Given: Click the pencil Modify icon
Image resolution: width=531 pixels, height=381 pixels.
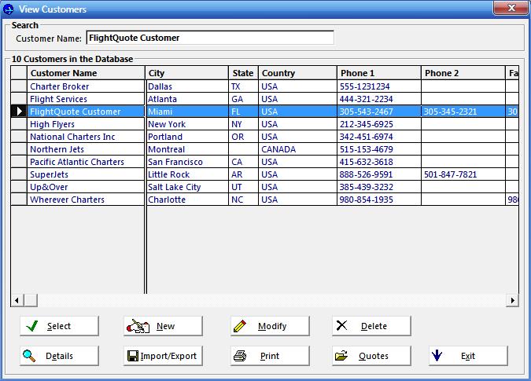Looking at the screenshot, I should click(241, 326).
